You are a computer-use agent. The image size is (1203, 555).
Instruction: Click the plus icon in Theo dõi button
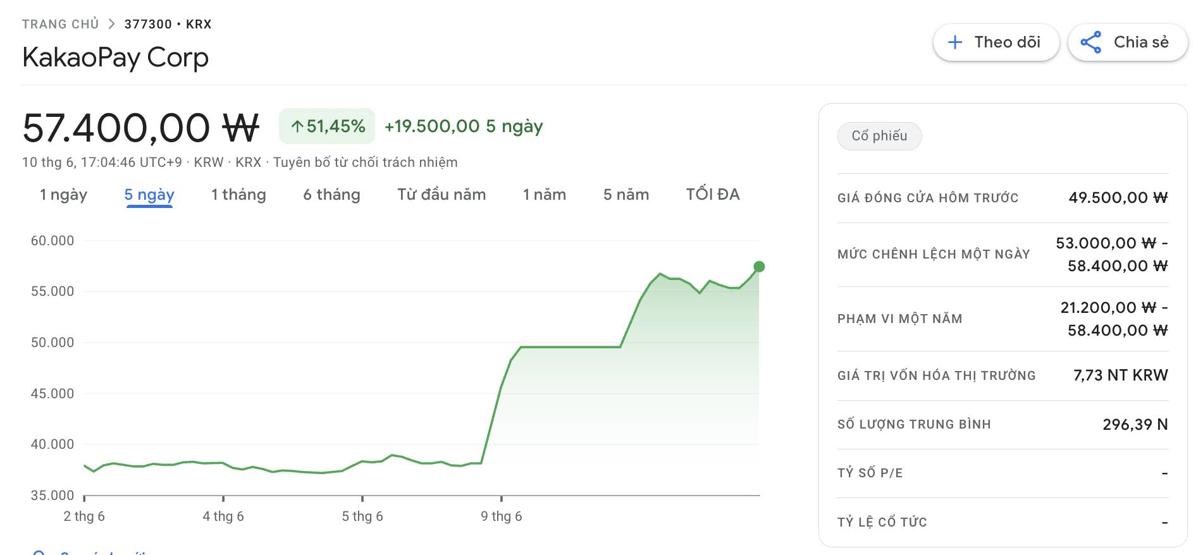[x=955, y=42]
